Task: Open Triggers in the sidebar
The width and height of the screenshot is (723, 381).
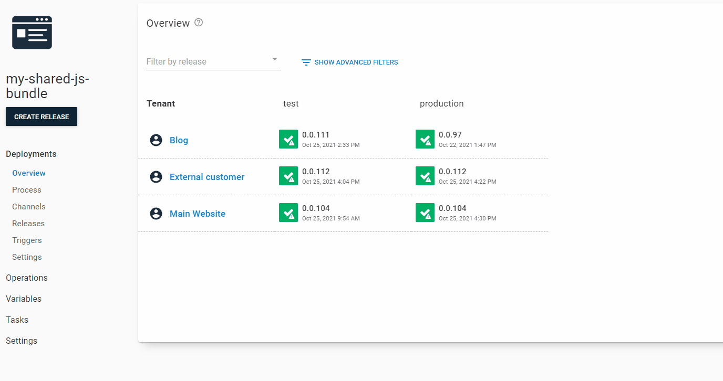Action: tap(27, 240)
